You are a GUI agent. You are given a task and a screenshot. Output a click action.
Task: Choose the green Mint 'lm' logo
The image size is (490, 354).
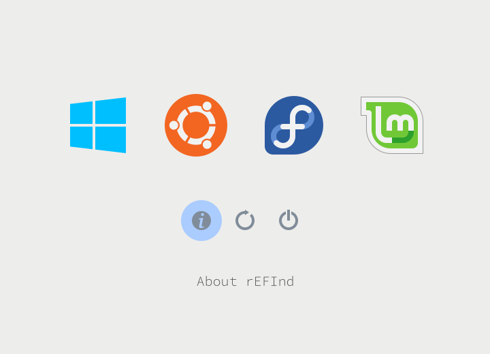(392, 125)
